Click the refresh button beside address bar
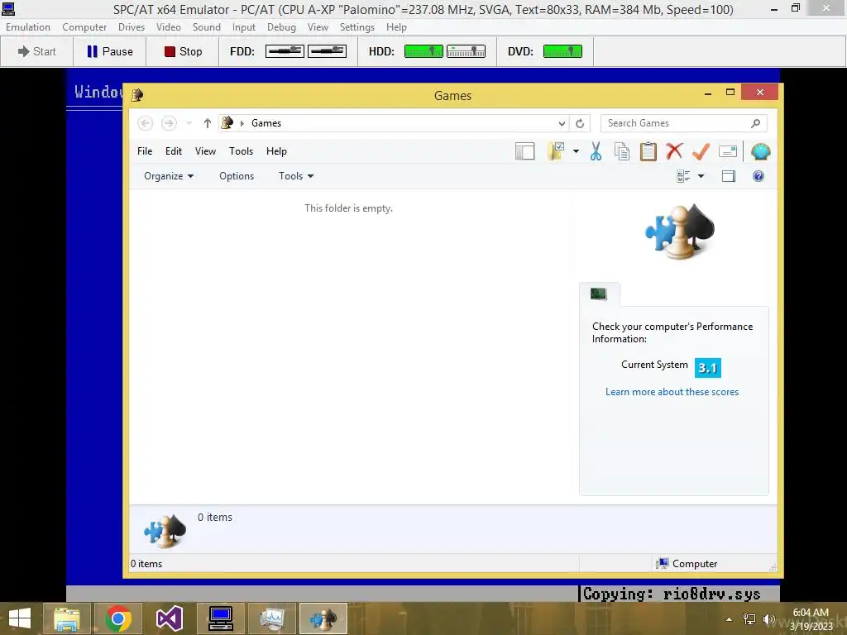Viewport: 847px width, 635px height. 580,123
